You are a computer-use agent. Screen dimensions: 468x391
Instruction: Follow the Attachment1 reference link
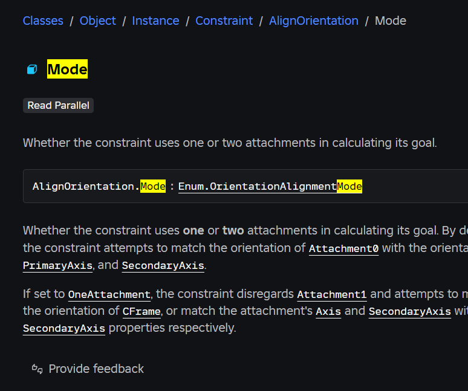(x=332, y=295)
